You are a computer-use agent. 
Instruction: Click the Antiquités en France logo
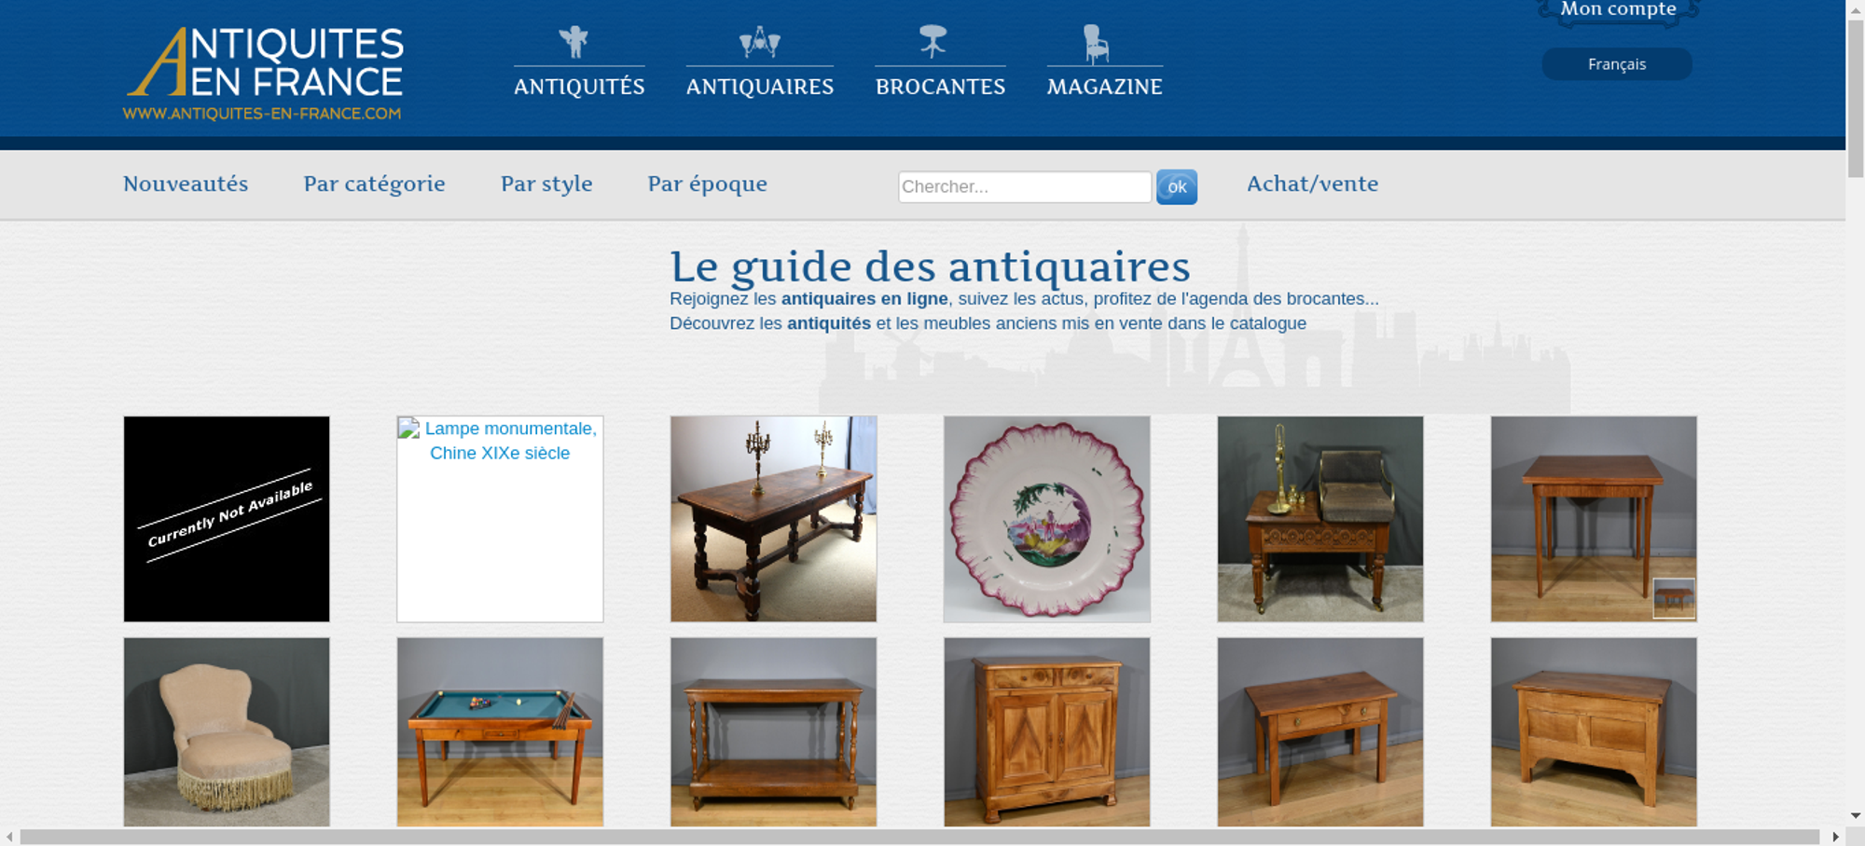coord(264,74)
